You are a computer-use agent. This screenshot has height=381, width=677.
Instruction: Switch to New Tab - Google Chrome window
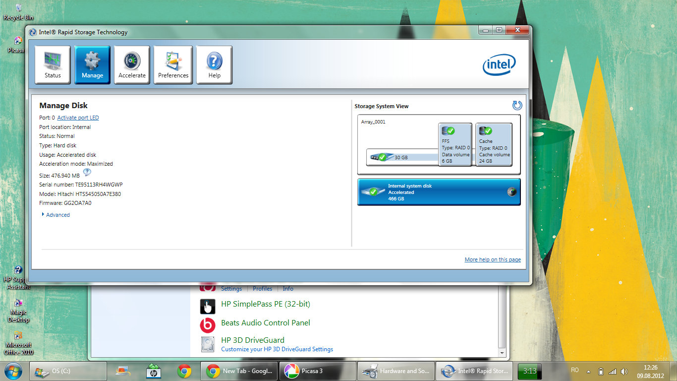point(239,371)
